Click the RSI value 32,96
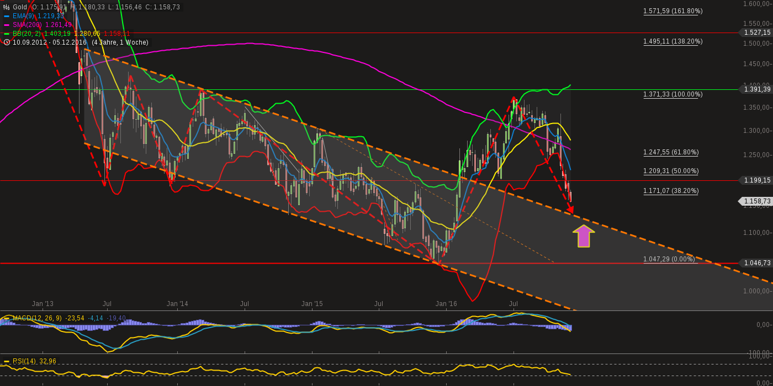Screen dimensions: 773x386 click(x=49, y=361)
